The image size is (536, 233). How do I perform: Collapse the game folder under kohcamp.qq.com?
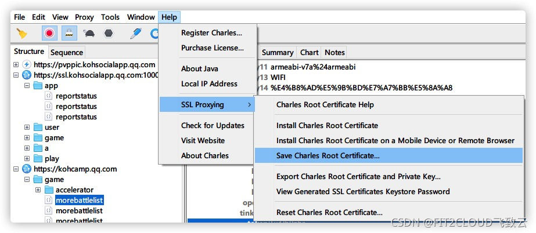pyautogui.click(x=27, y=180)
